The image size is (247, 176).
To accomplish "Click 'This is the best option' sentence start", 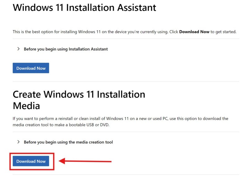I will point(34,32).
